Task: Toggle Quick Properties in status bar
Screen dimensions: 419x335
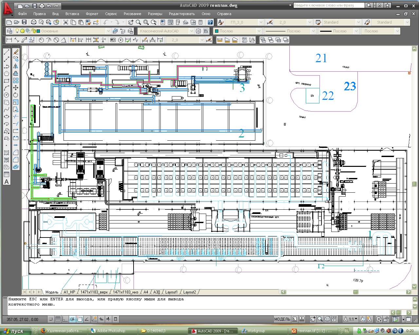Action: [x=116, y=319]
